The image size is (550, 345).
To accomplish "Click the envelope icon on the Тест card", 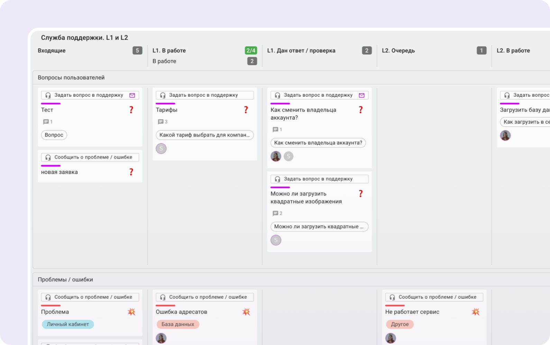I will [132, 95].
